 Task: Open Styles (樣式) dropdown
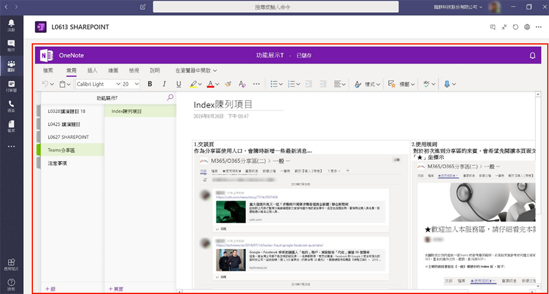click(367, 84)
